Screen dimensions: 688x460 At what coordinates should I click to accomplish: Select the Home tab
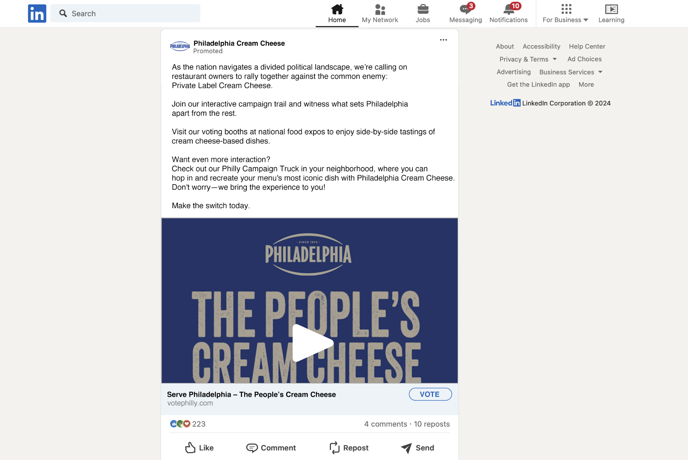tap(337, 14)
